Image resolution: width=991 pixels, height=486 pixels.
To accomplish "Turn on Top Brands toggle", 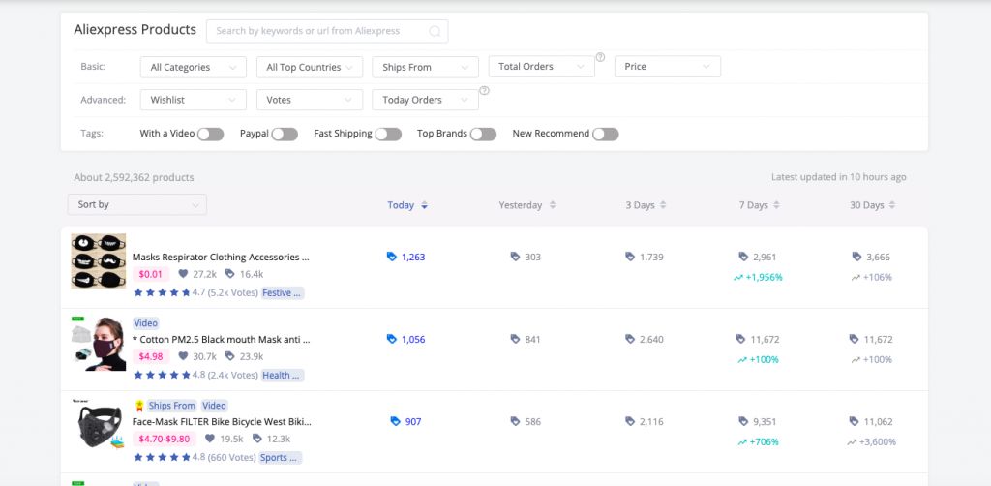I will point(483,134).
